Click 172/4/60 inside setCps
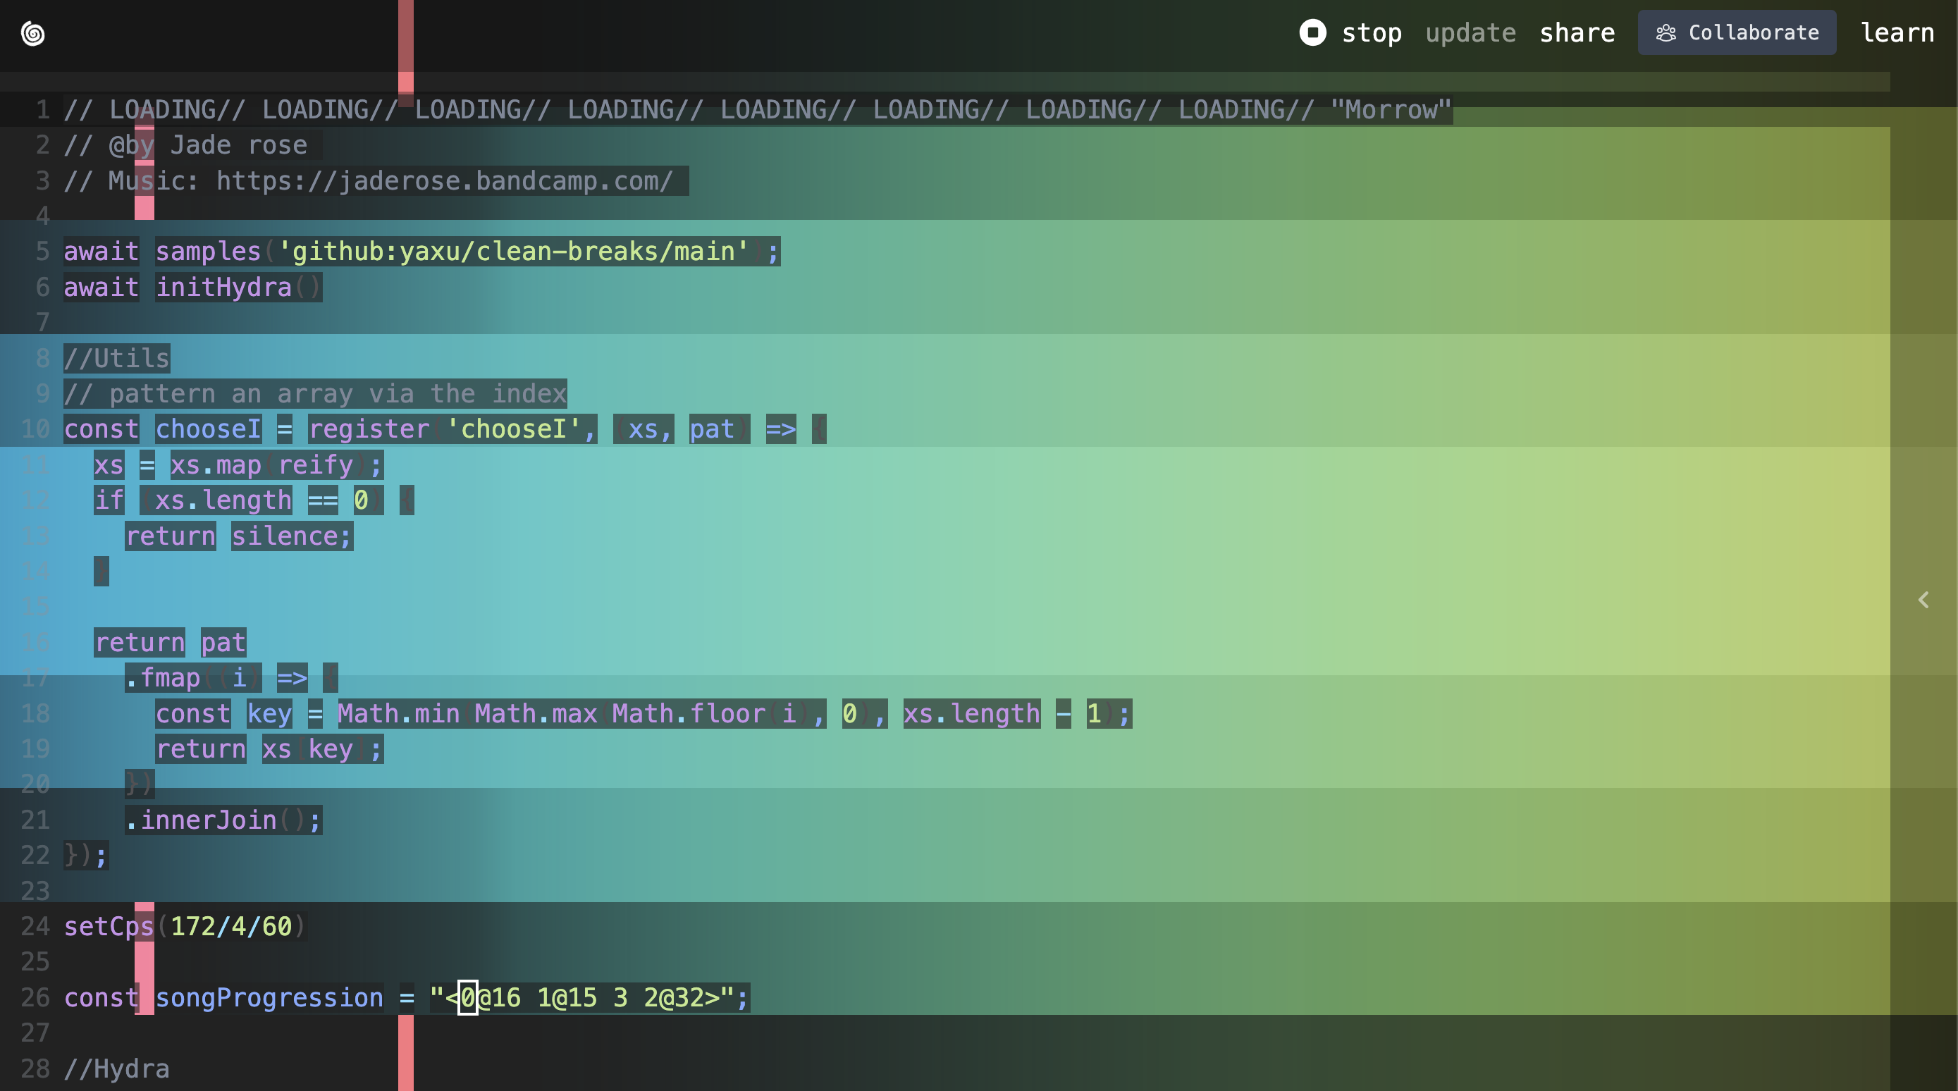 coord(231,926)
